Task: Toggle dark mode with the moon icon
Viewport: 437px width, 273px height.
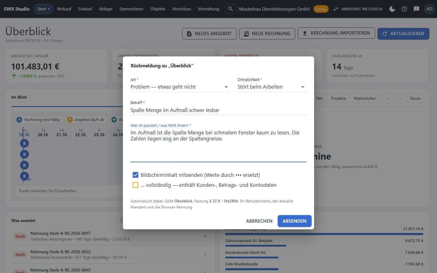Action: pyautogui.click(x=392, y=9)
